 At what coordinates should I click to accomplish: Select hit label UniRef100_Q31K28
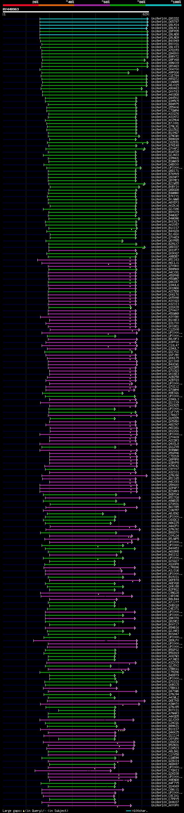tap(165, 307)
